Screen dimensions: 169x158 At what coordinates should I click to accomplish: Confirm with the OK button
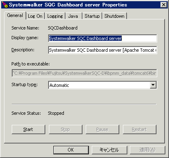[x=71, y=150]
